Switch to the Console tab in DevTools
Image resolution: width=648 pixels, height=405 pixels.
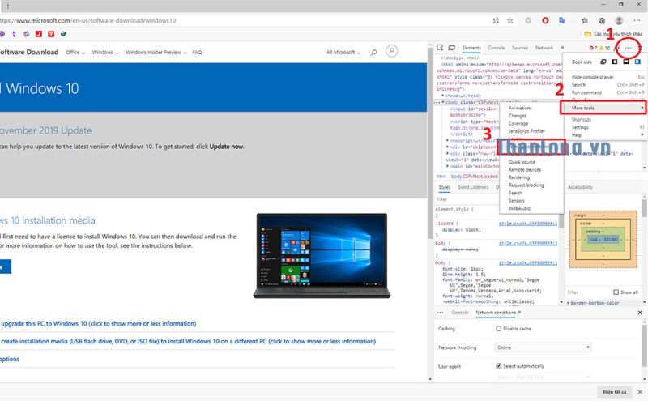point(496,48)
